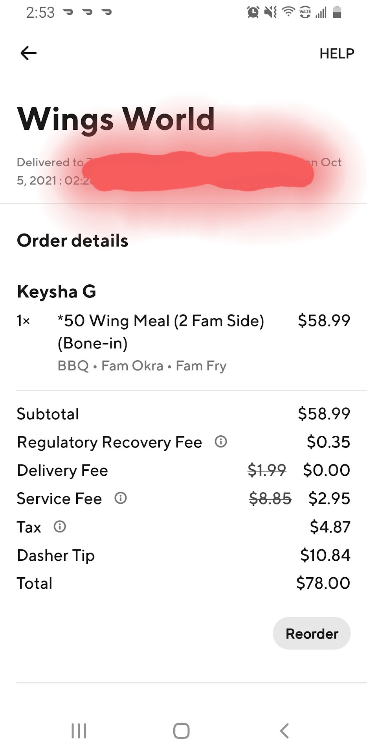Tap the battery status icon
Screen dimensions: 367x755
337,13
